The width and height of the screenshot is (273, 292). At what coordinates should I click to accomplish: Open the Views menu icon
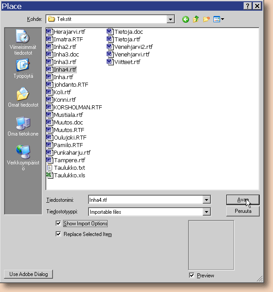(218, 19)
